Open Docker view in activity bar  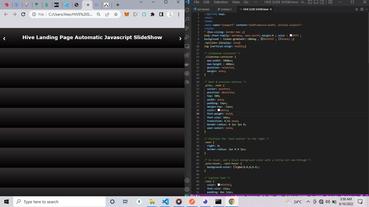tap(187, 64)
